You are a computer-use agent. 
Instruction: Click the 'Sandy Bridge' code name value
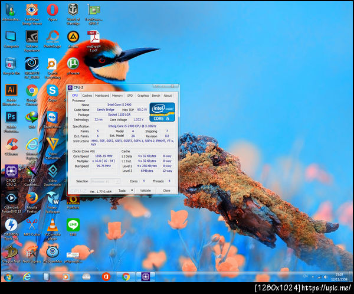click(106, 110)
